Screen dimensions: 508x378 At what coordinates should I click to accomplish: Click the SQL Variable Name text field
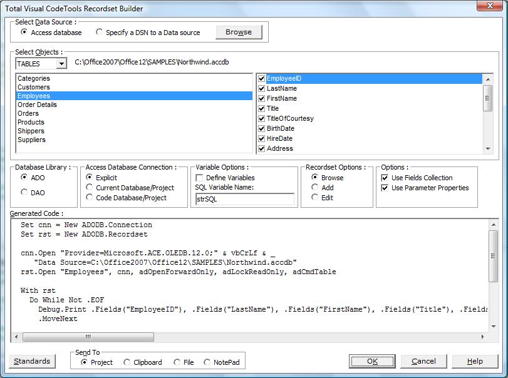tap(244, 199)
